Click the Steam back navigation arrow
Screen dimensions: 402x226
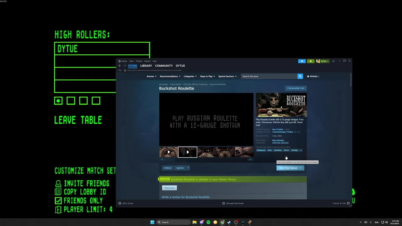(x=120, y=66)
